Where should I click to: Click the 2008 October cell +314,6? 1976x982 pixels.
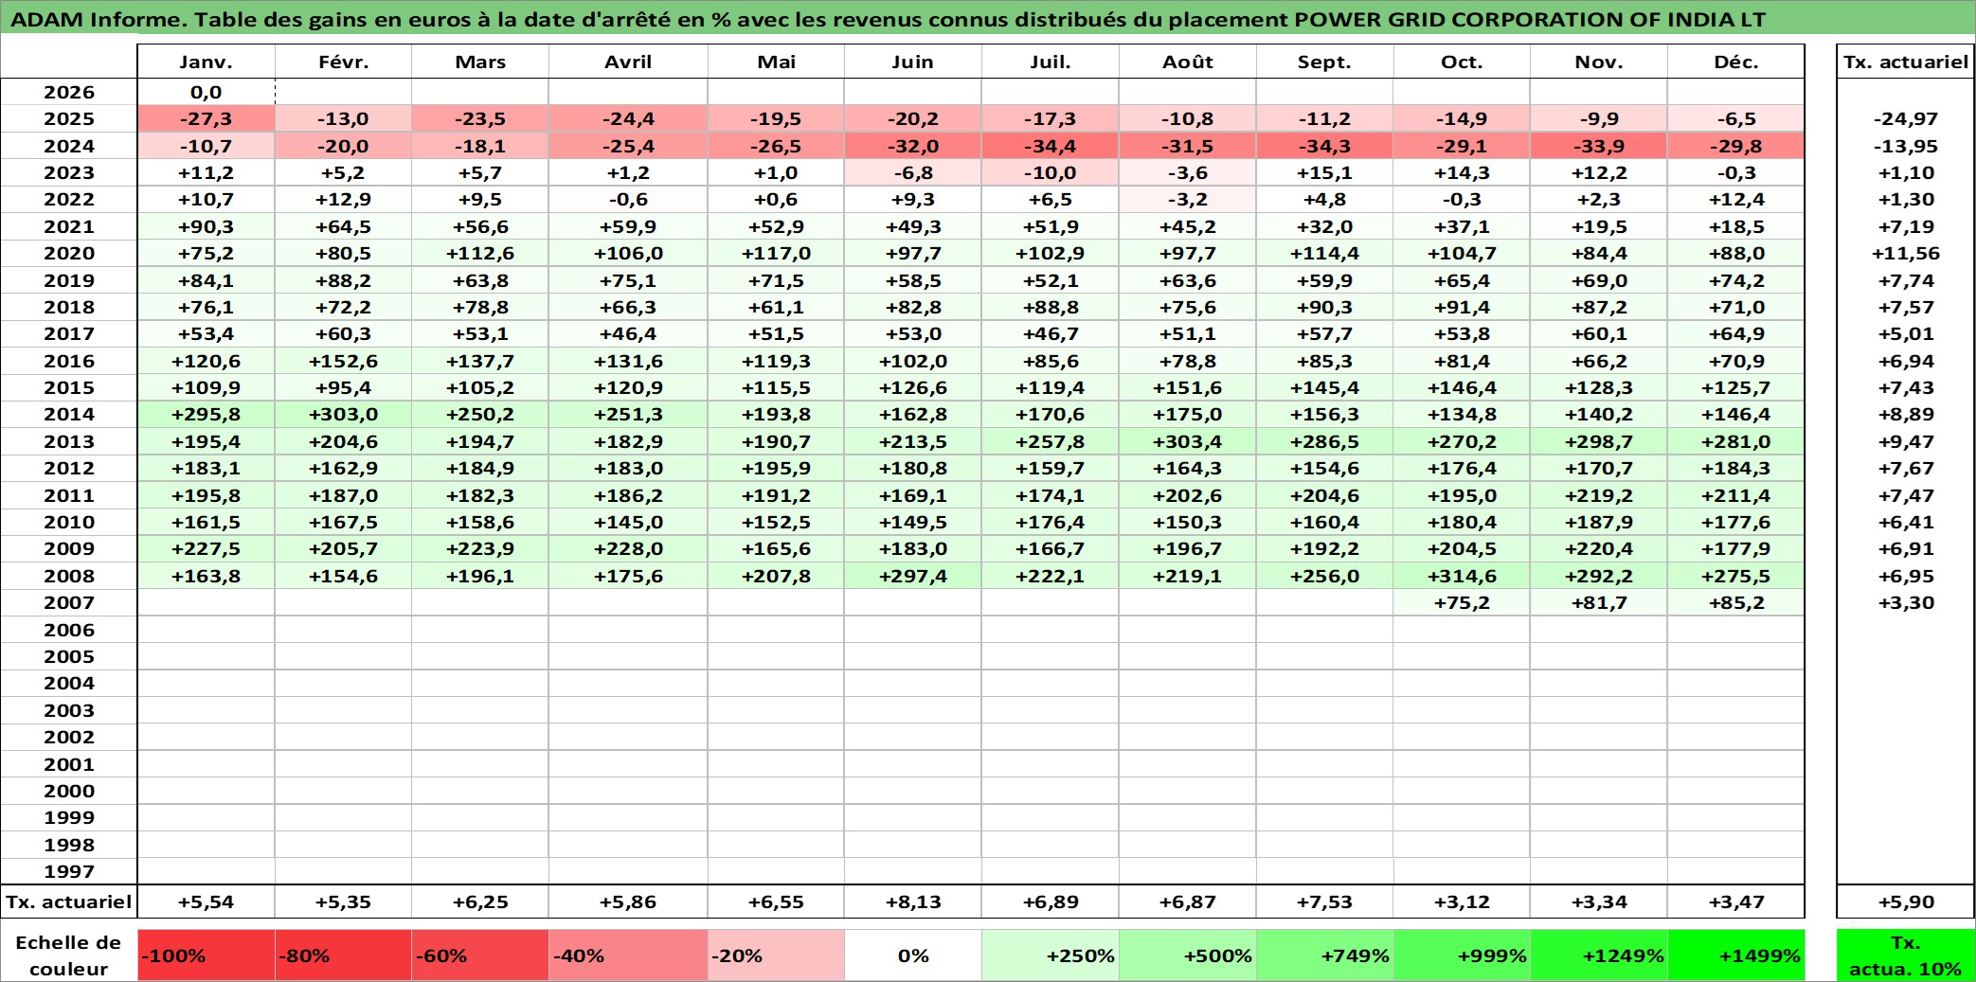tap(1463, 576)
